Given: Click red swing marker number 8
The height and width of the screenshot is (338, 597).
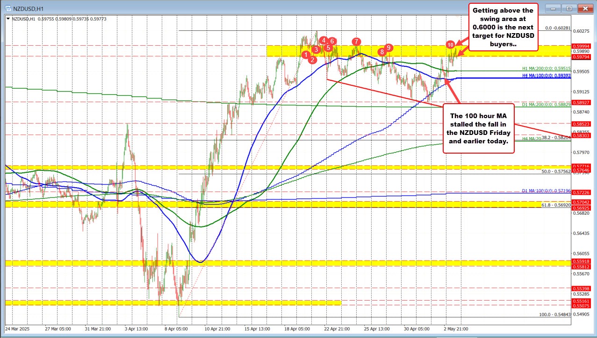Looking at the screenshot, I should coord(382,52).
